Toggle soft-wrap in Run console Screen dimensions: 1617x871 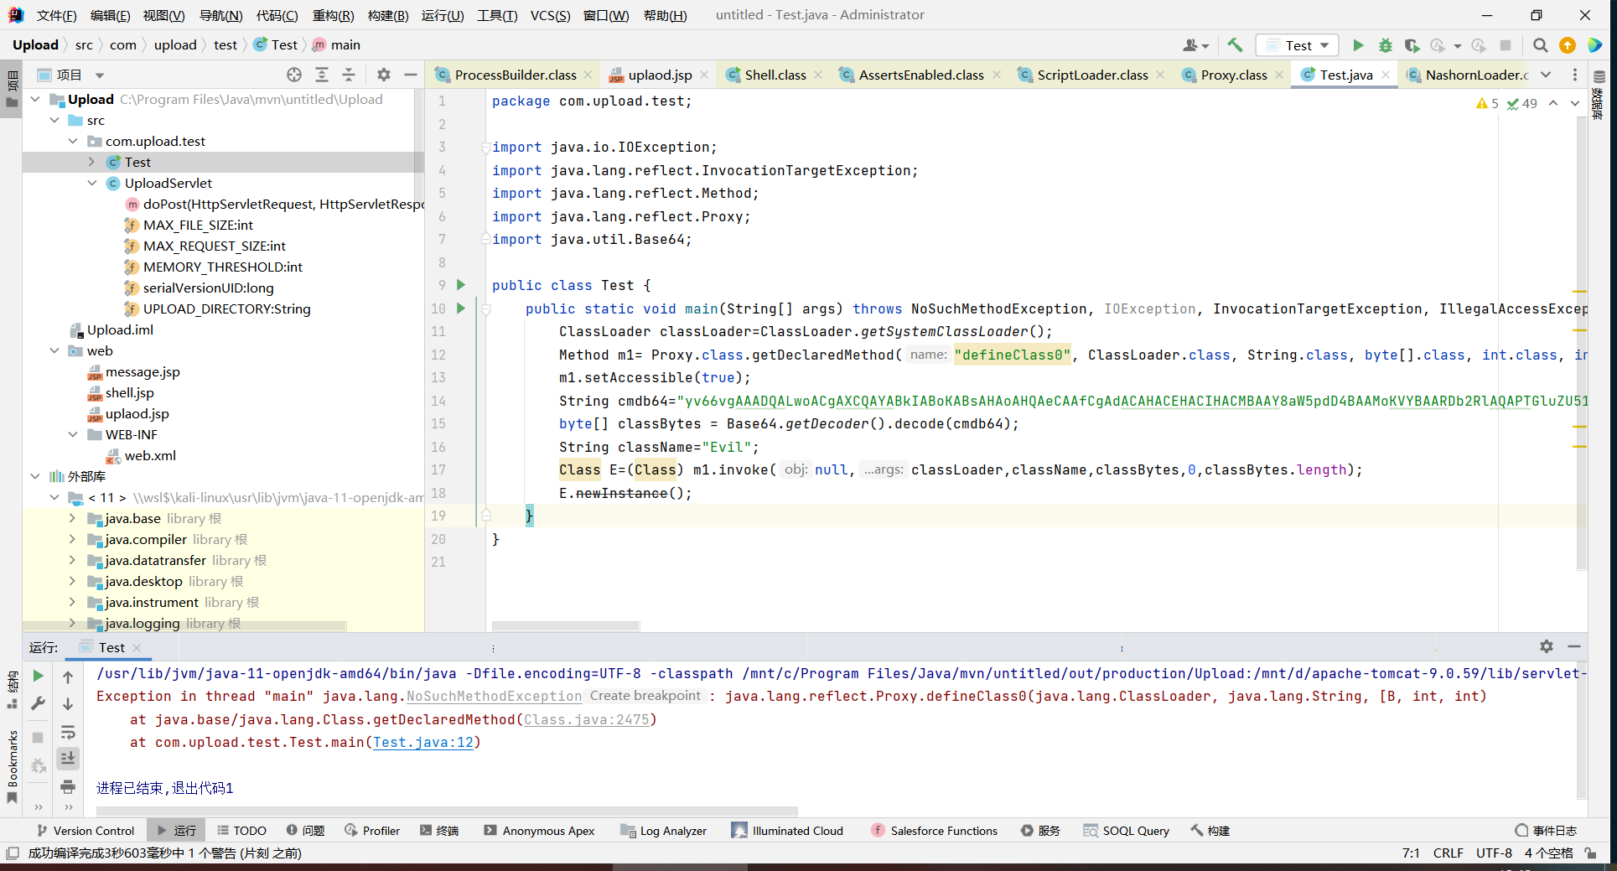pos(68,732)
